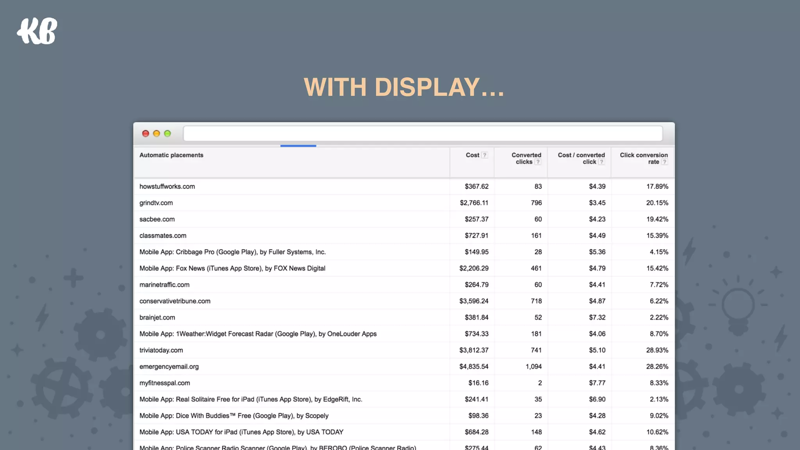Sort by Cost / converted click header
The image size is (800, 450).
(581, 158)
